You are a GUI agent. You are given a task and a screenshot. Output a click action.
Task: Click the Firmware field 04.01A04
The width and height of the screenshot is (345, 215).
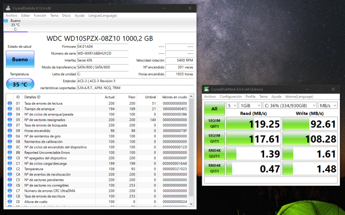tap(103, 47)
